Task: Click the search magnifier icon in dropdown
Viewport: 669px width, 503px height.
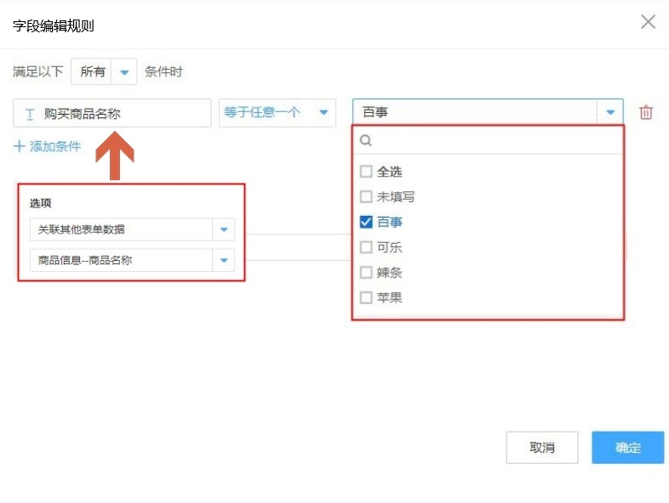Action: pyautogui.click(x=366, y=141)
